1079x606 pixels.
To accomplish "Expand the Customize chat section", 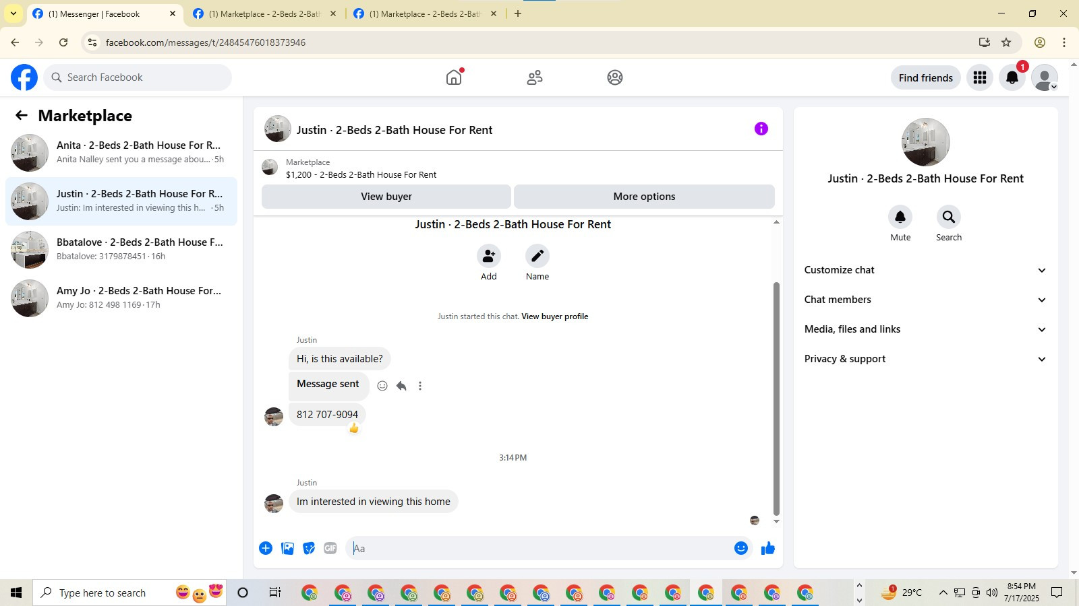I will coord(925,270).
